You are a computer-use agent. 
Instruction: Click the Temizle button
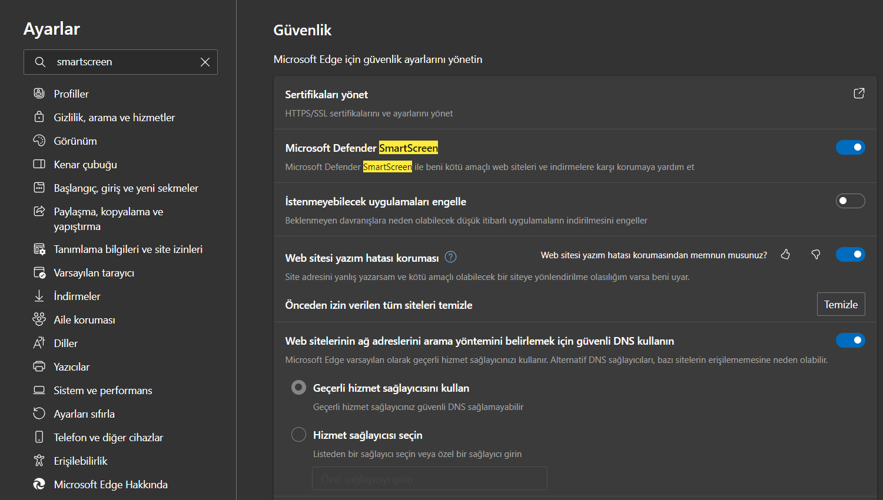tap(841, 304)
